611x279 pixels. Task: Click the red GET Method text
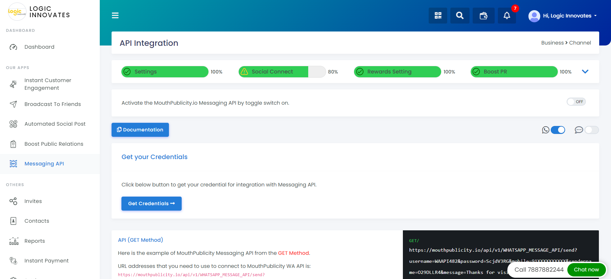[x=294, y=253]
